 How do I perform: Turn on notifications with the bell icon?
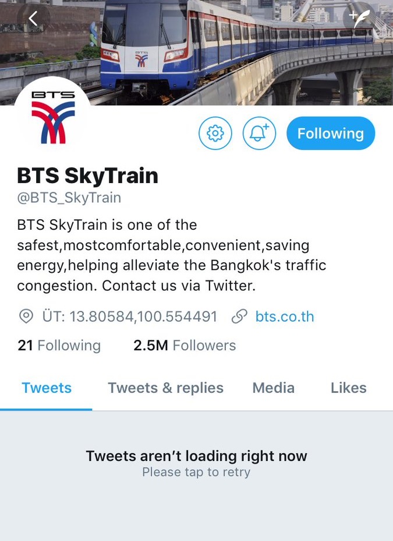pyautogui.click(x=259, y=133)
